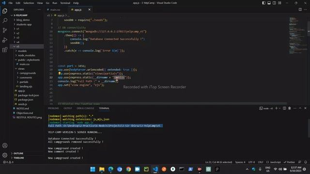
Task: Open the Explorer view in activity bar
Action: (5, 11)
